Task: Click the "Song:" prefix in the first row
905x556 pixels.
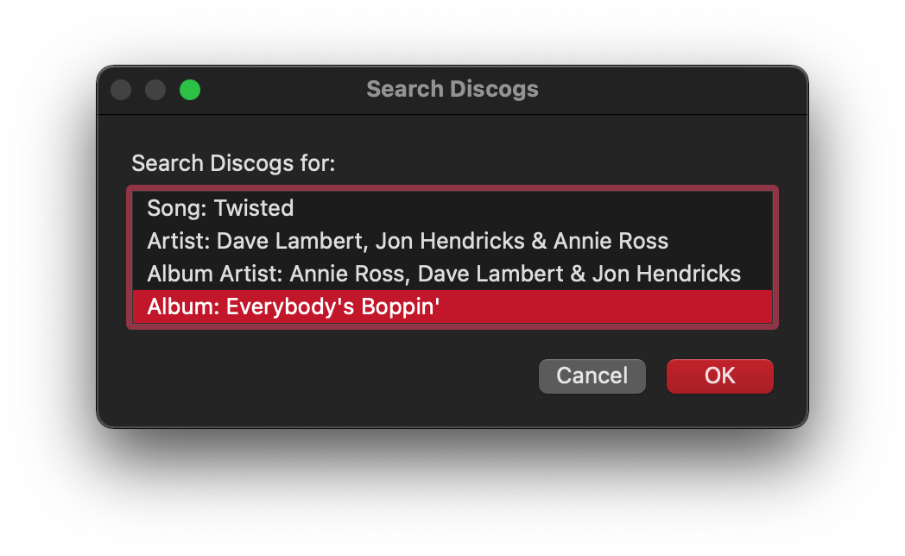Action: [x=177, y=208]
